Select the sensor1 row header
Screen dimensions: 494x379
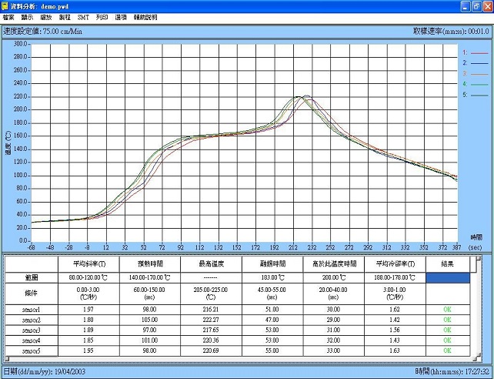[32, 310]
